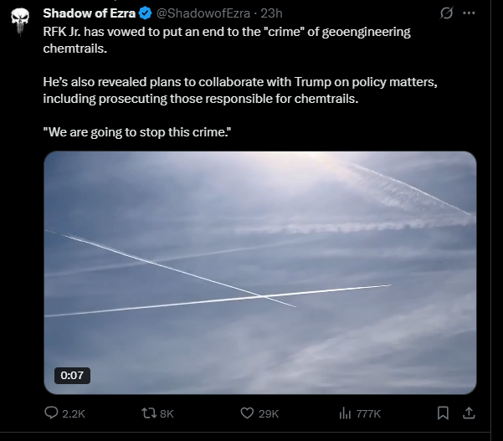Open the share post icon
Screen dimensions: 503x441
pos(469,413)
